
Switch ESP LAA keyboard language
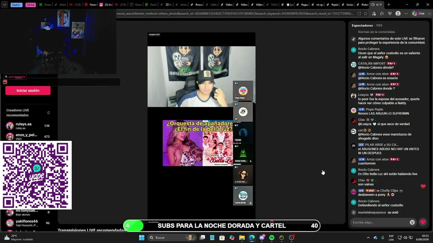(x=391, y=238)
